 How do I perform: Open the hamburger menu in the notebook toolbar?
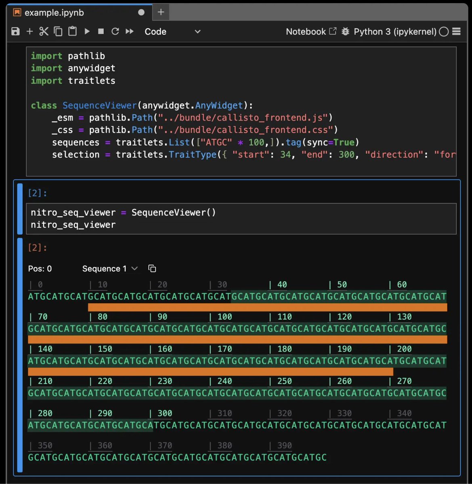pos(457,31)
